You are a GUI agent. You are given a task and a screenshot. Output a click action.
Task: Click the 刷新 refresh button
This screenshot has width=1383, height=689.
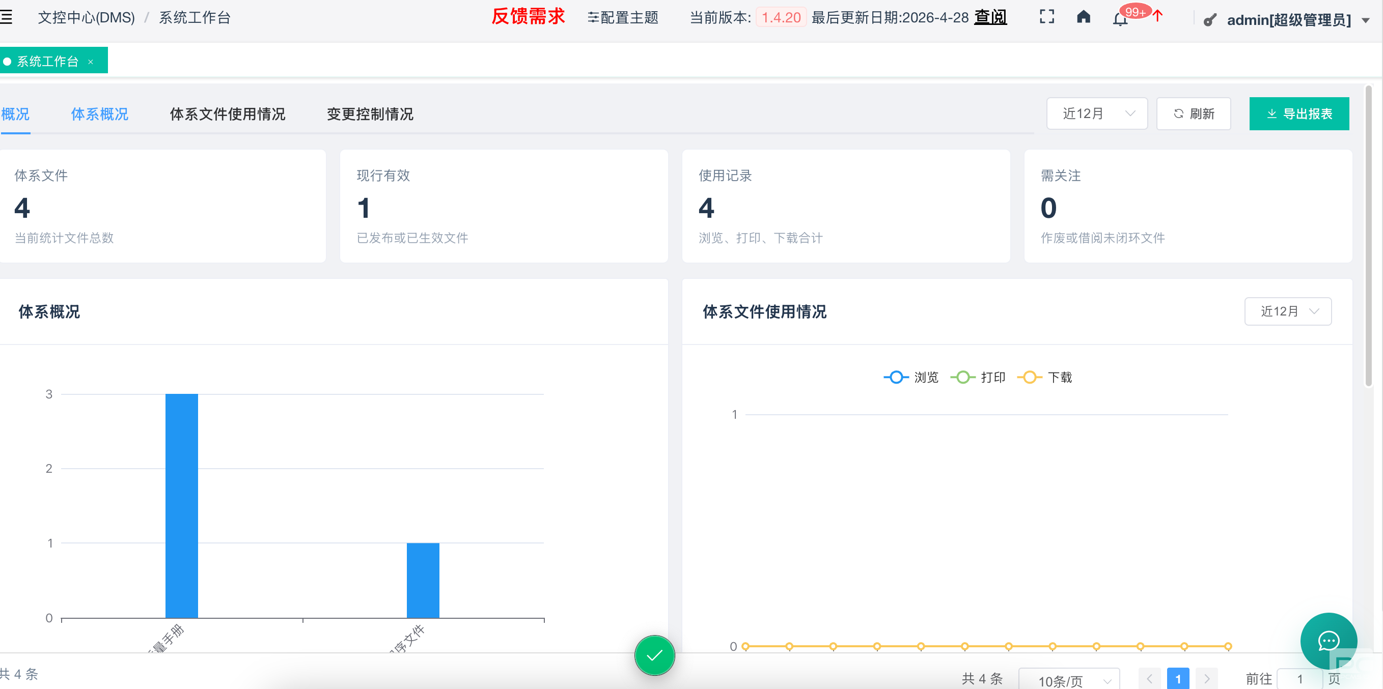pyautogui.click(x=1193, y=114)
